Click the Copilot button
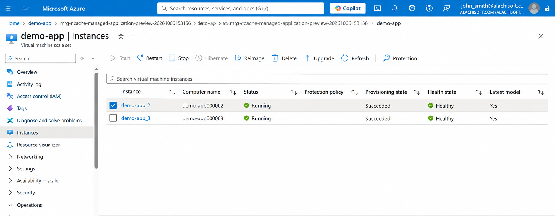This screenshot has height=216, width=555. pyautogui.click(x=348, y=8)
